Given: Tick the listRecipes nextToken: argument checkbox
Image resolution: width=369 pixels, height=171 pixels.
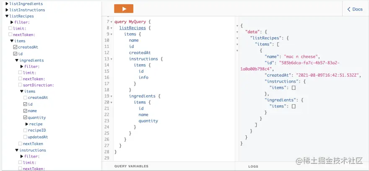Looking at the screenshot, I should pos(10,34).
